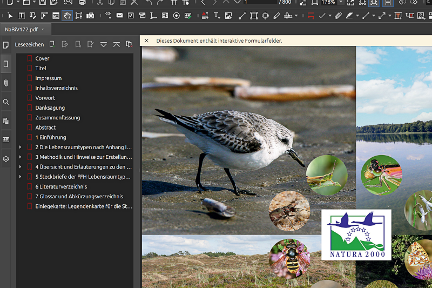Switch to the NaBiV172.pdf tab

tap(22, 30)
